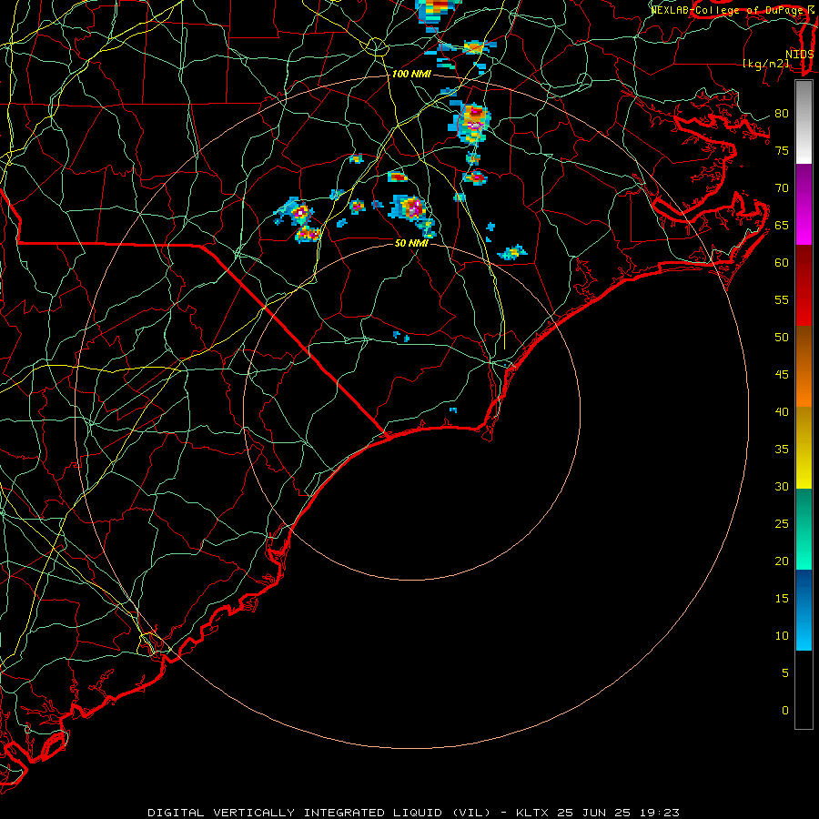Click the [kg/m2] units label

click(765, 64)
